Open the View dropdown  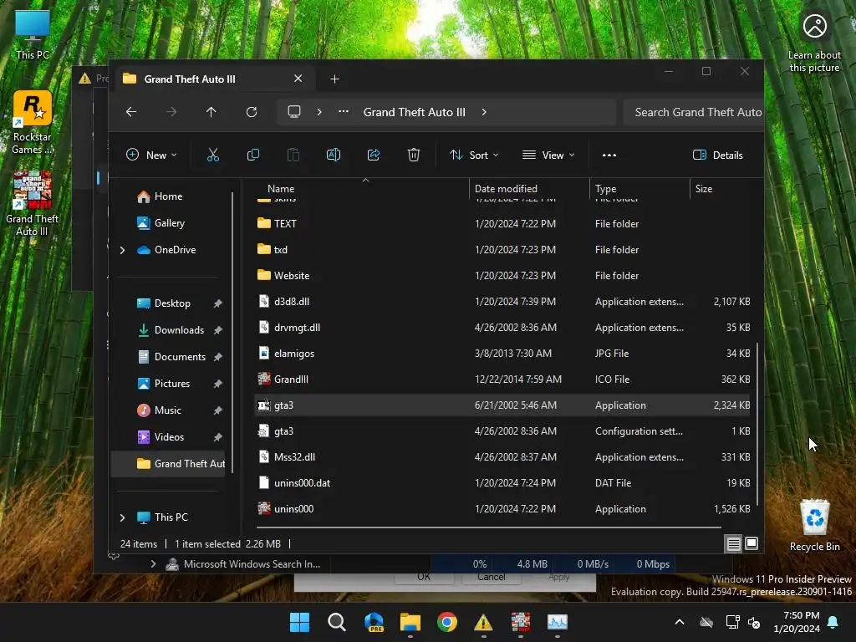point(548,155)
